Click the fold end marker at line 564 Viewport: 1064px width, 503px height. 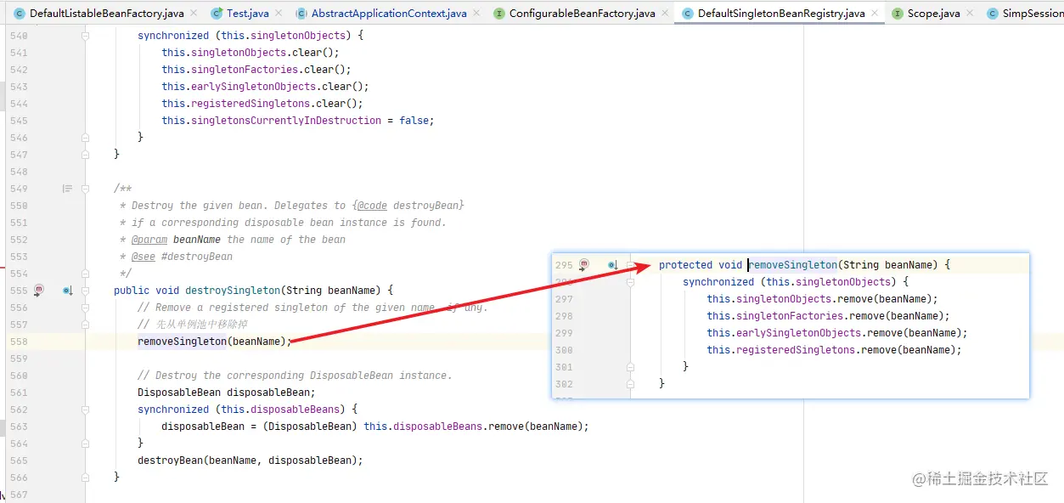pos(85,444)
